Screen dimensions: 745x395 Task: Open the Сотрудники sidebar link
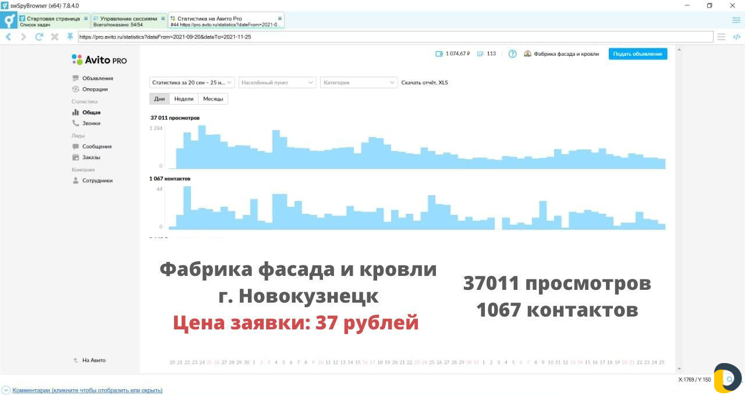[x=98, y=181]
